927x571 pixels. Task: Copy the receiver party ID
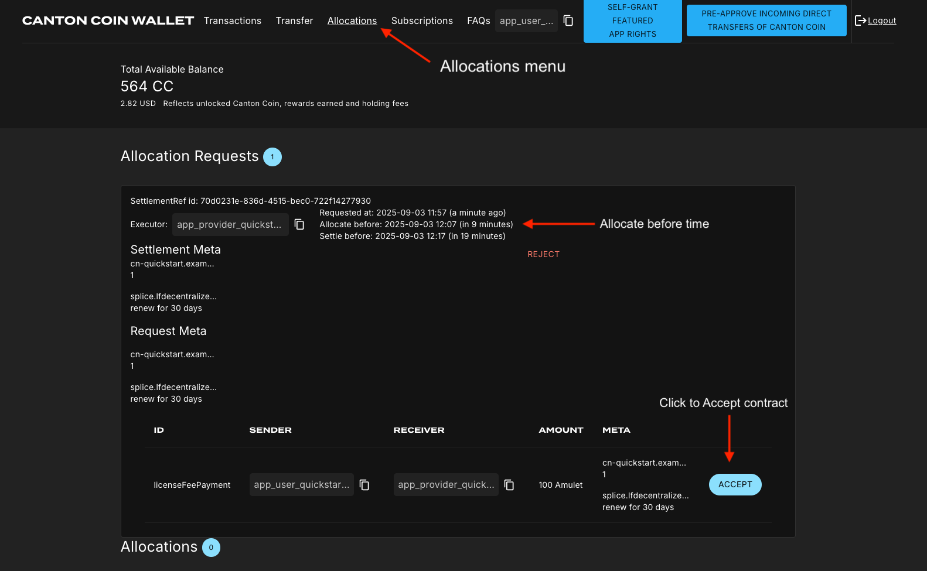tap(509, 485)
